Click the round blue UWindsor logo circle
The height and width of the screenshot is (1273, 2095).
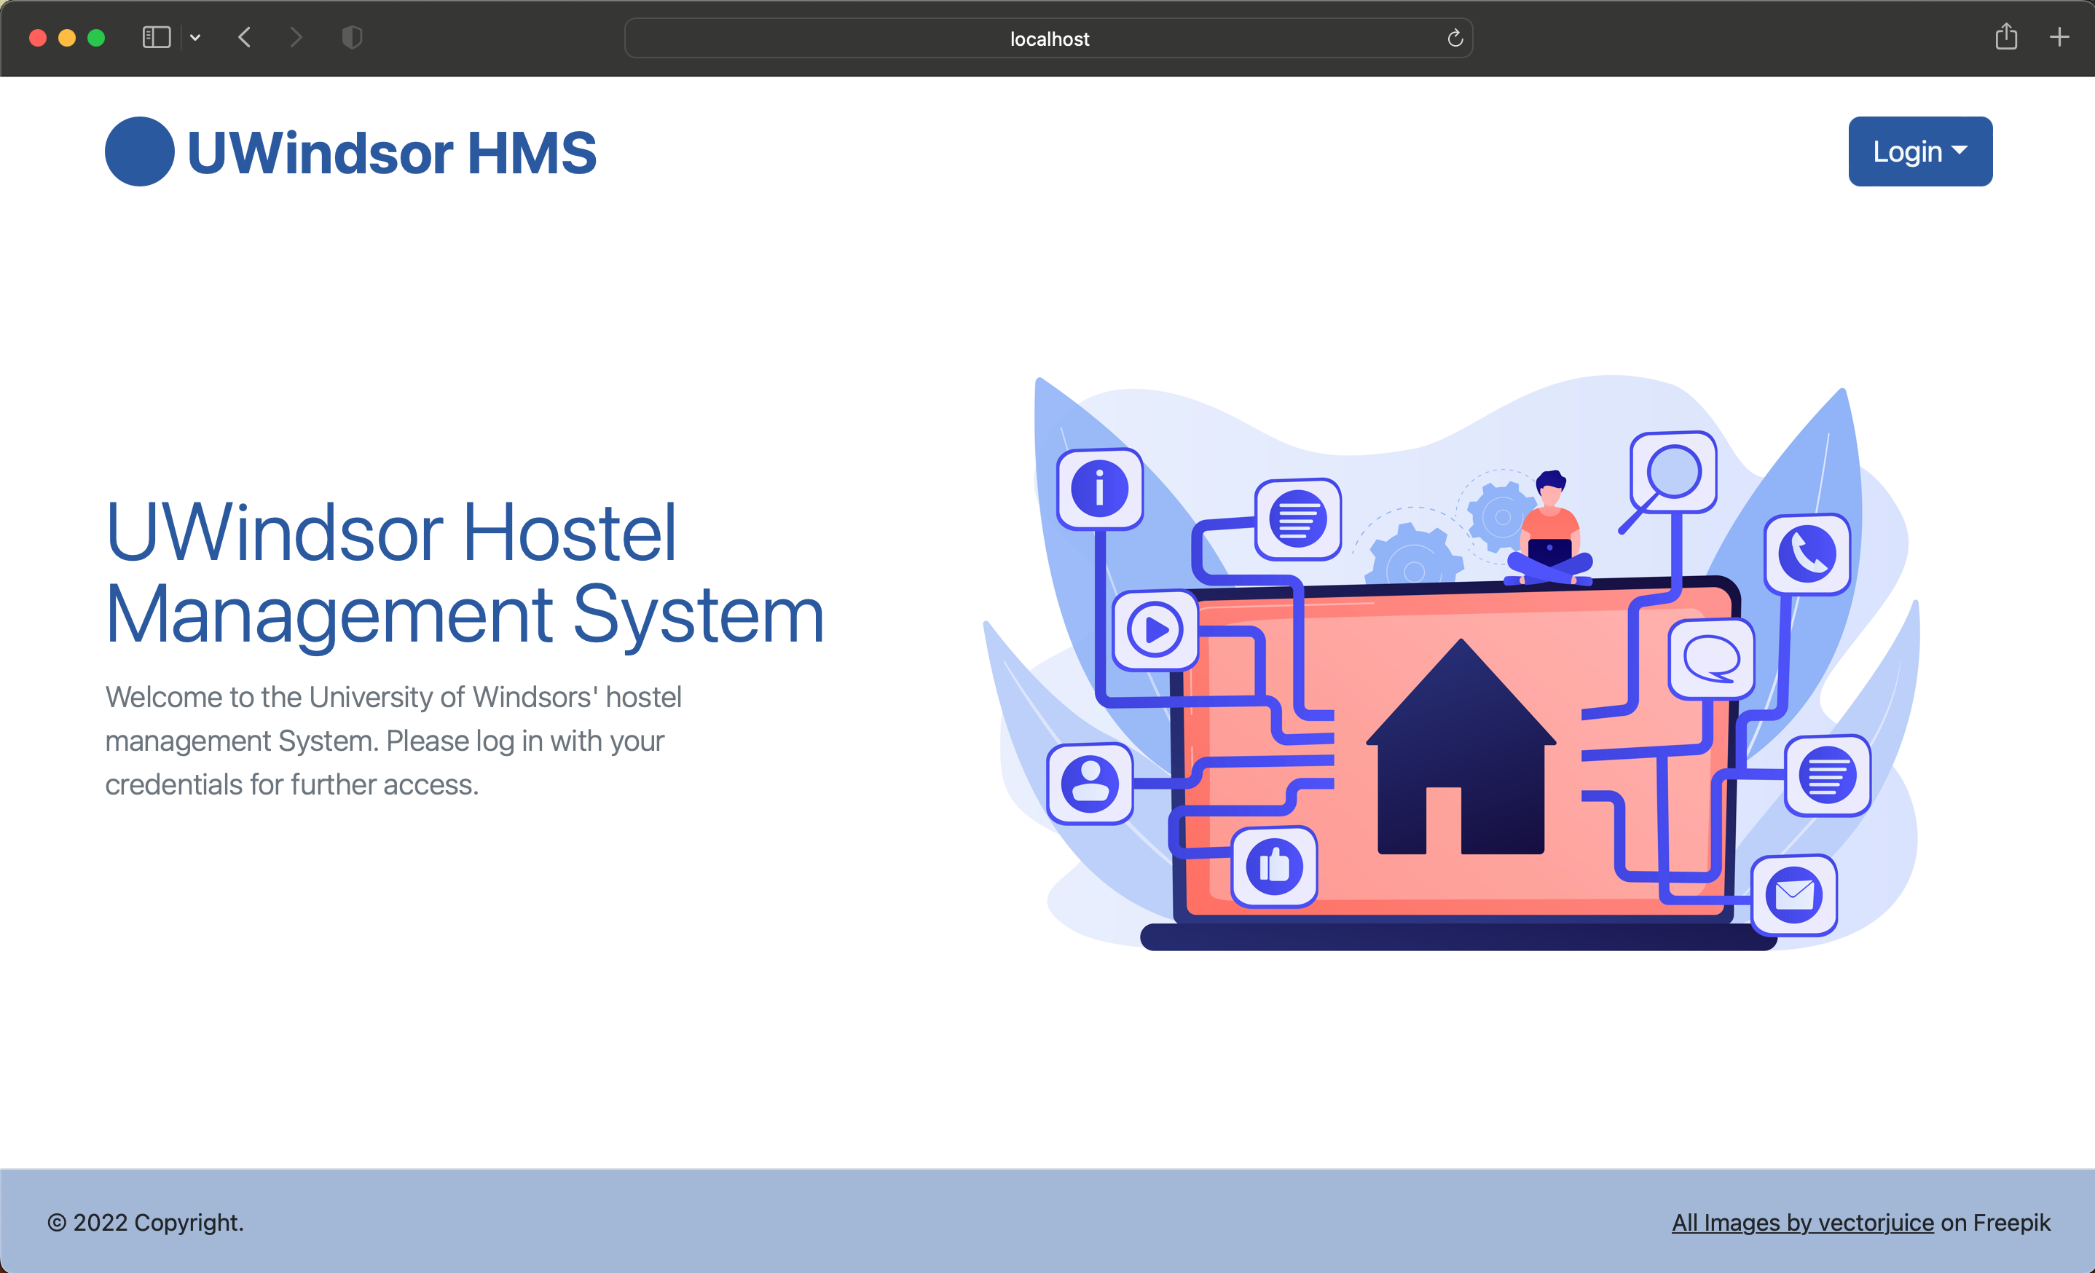pyautogui.click(x=139, y=151)
